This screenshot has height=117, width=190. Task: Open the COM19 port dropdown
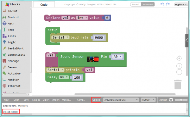pyautogui.click(x=148, y=100)
